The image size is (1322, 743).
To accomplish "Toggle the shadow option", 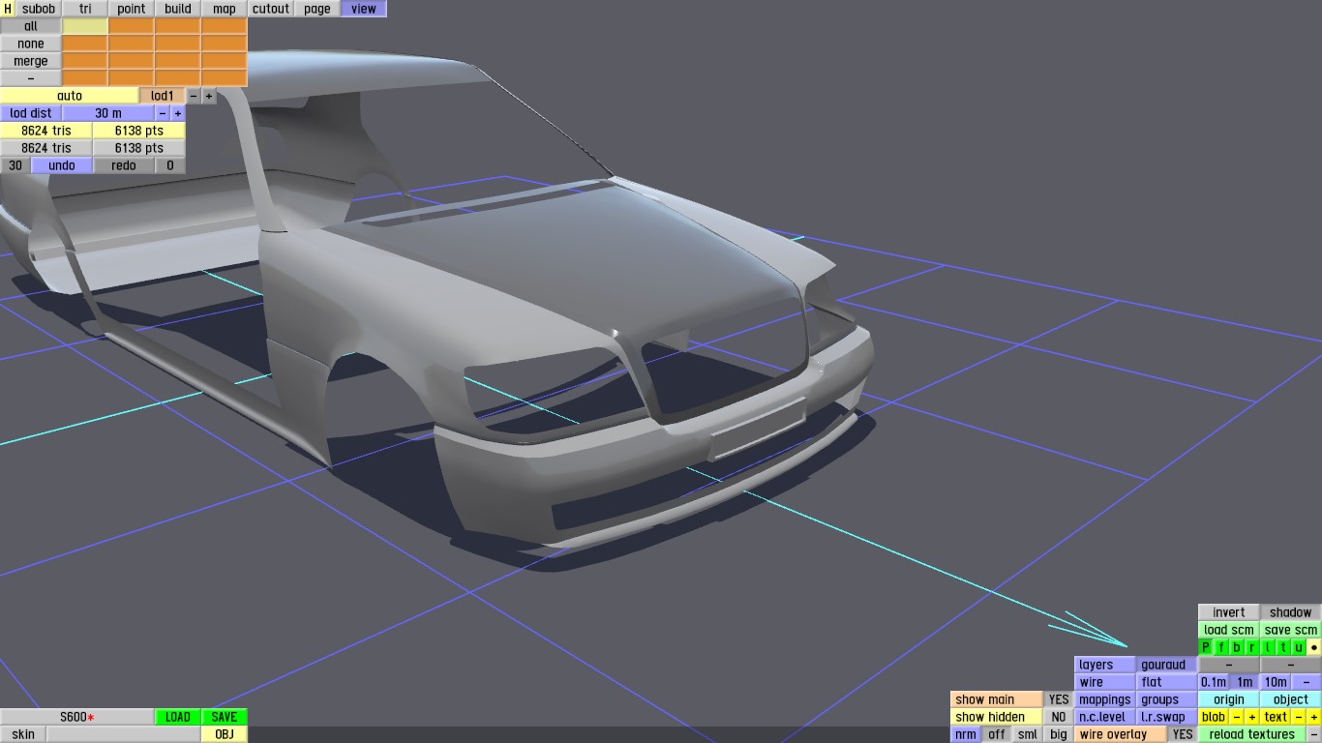I will coord(1291,612).
